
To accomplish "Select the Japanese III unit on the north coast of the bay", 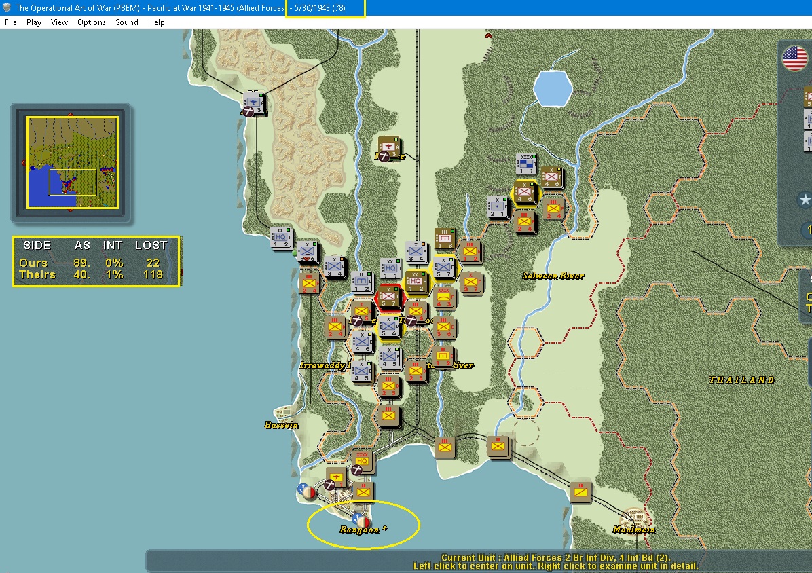I will (445, 447).
